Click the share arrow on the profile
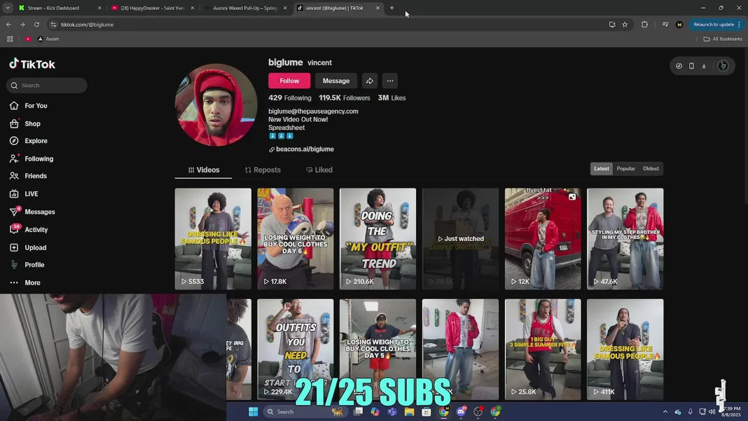 (369, 81)
